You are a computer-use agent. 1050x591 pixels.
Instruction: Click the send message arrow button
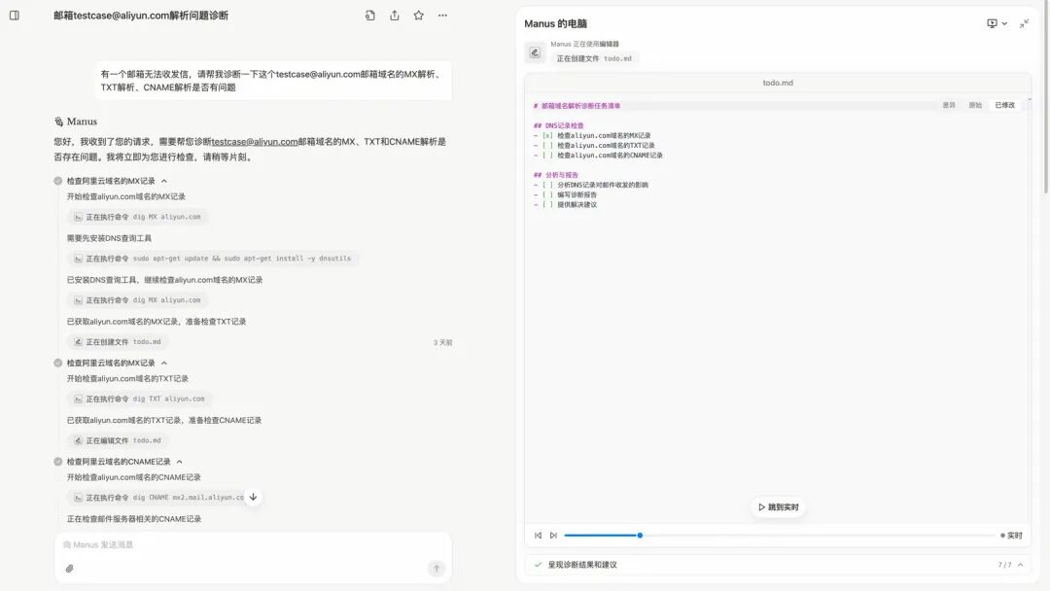[437, 569]
